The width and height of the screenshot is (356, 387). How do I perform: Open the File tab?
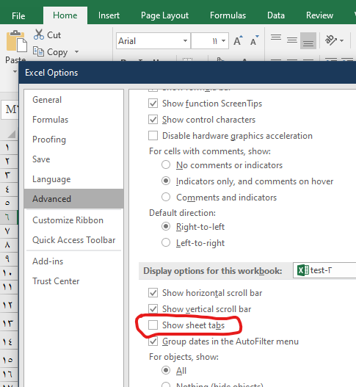18,16
